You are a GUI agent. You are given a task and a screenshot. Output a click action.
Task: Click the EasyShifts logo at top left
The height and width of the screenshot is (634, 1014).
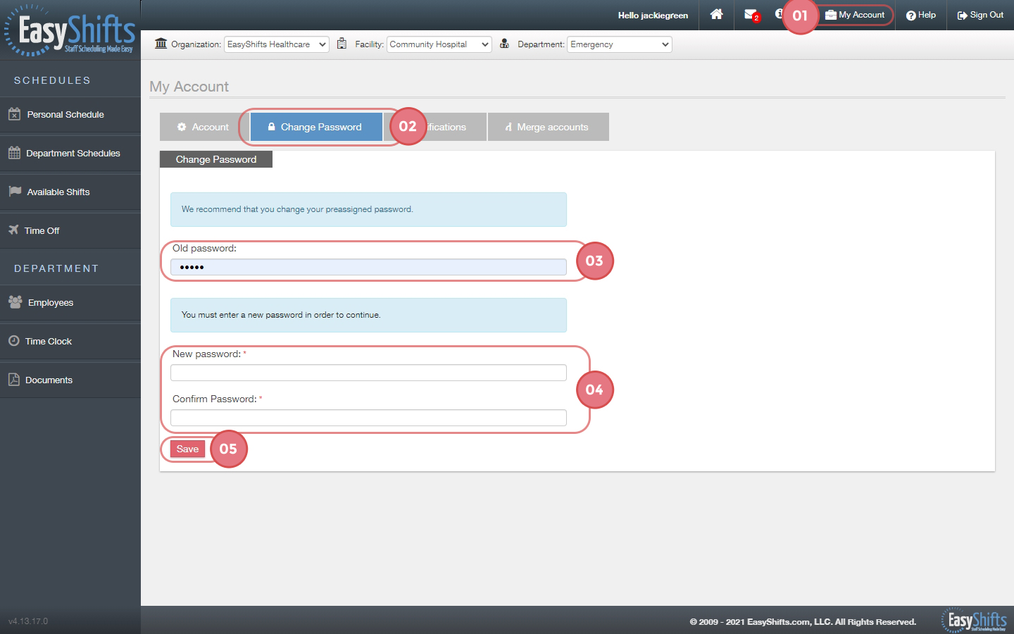(x=70, y=32)
